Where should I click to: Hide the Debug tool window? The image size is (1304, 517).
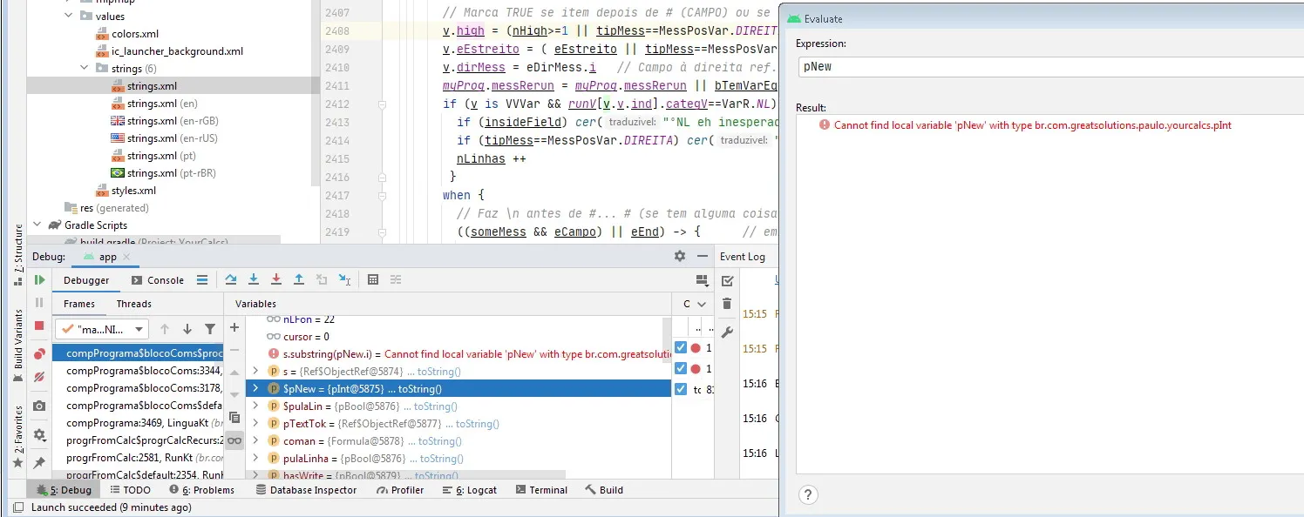tap(703, 256)
